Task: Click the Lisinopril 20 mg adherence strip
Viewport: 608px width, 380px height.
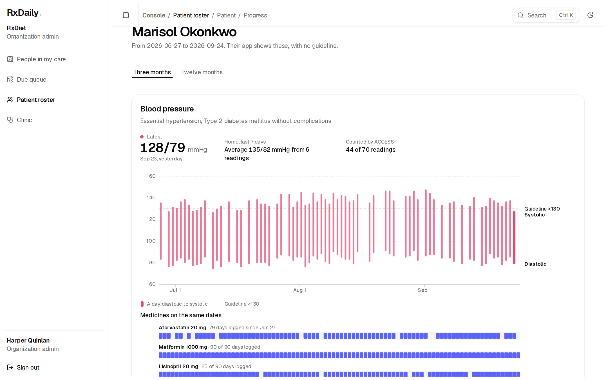Action: [339, 374]
